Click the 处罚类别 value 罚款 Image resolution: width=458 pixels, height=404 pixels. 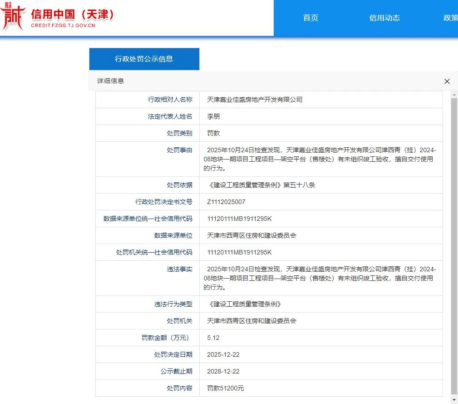[x=213, y=133]
